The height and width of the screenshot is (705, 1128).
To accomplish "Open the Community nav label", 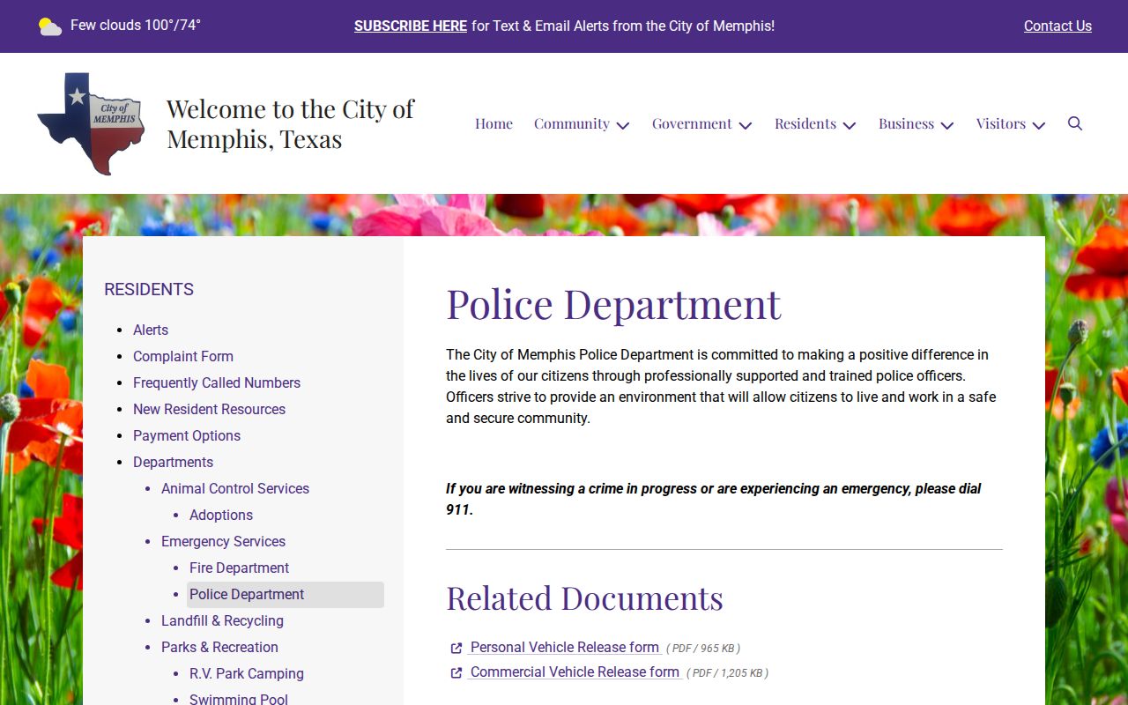I will point(572,123).
